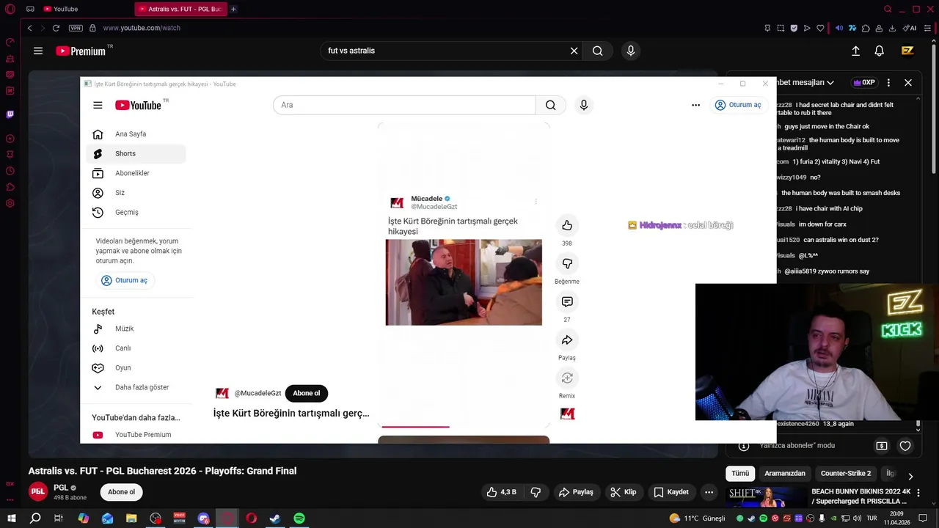Open Remix option on the Short
Screen dimensions: 939x528
tap(566, 378)
